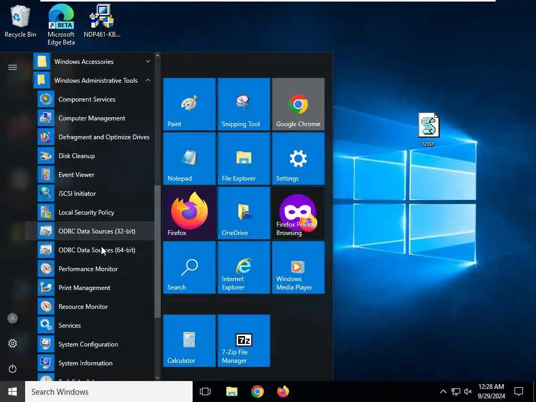Open the Paint tile
Screen dimensions: 536x402
pyautogui.click(x=189, y=104)
